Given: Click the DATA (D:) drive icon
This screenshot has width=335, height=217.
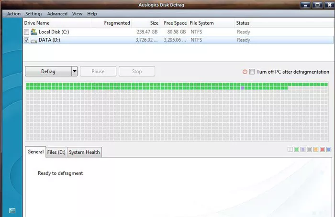Looking at the screenshot, I should point(34,41).
